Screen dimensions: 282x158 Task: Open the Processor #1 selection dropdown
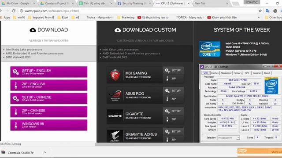pos(229,138)
